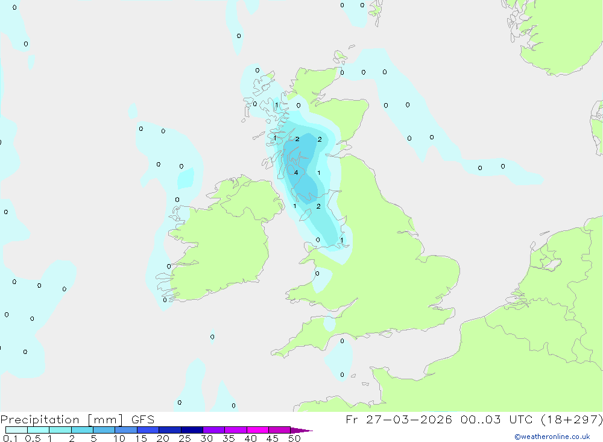Viewport: 603px width, 442px height.
Task: Select the 15–20 mm legend swatch
Action: (148, 430)
